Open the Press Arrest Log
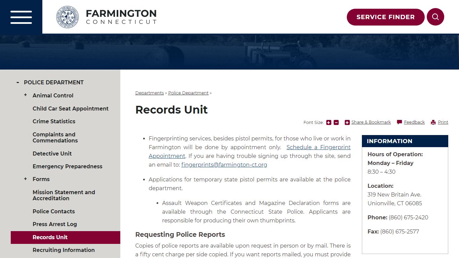Image resolution: width=459 pixels, height=258 pixels. [x=55, y=224]
